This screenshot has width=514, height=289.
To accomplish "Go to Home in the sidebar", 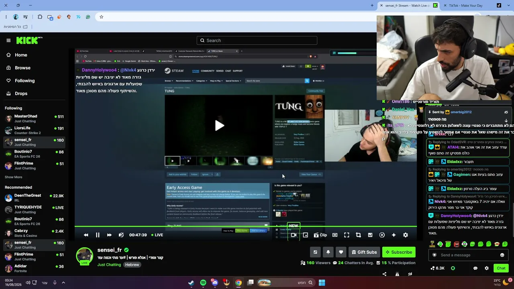I will click(x=17, y=55).
